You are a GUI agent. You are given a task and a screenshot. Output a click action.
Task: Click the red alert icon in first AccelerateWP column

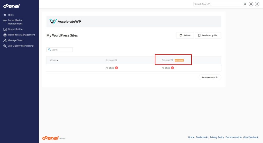click(x=116, y=68)
